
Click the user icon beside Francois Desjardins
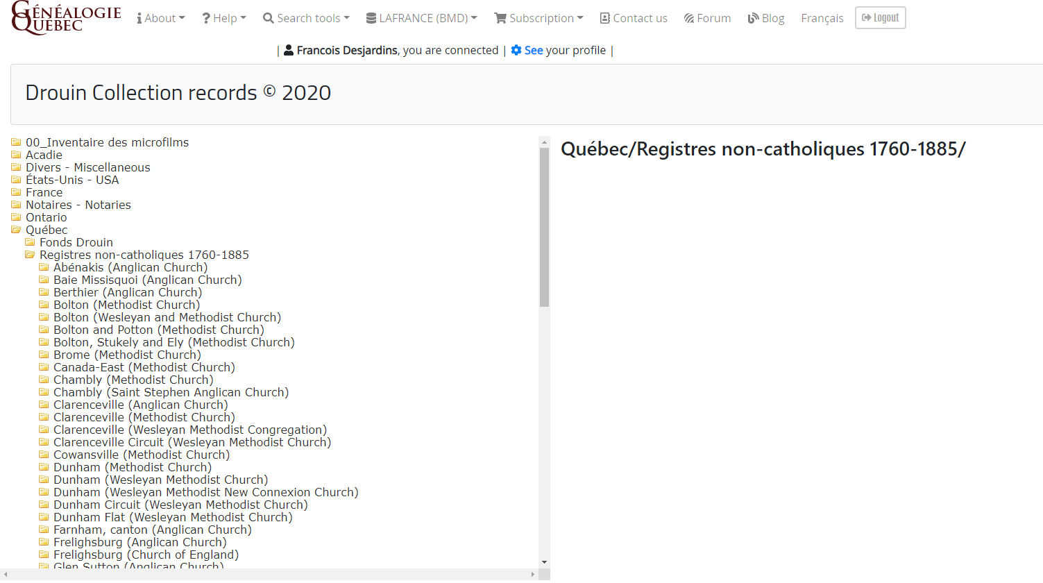point(289,50)
